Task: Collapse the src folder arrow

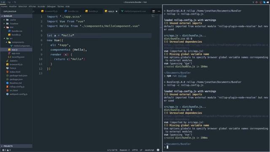Action: point(4,38)
